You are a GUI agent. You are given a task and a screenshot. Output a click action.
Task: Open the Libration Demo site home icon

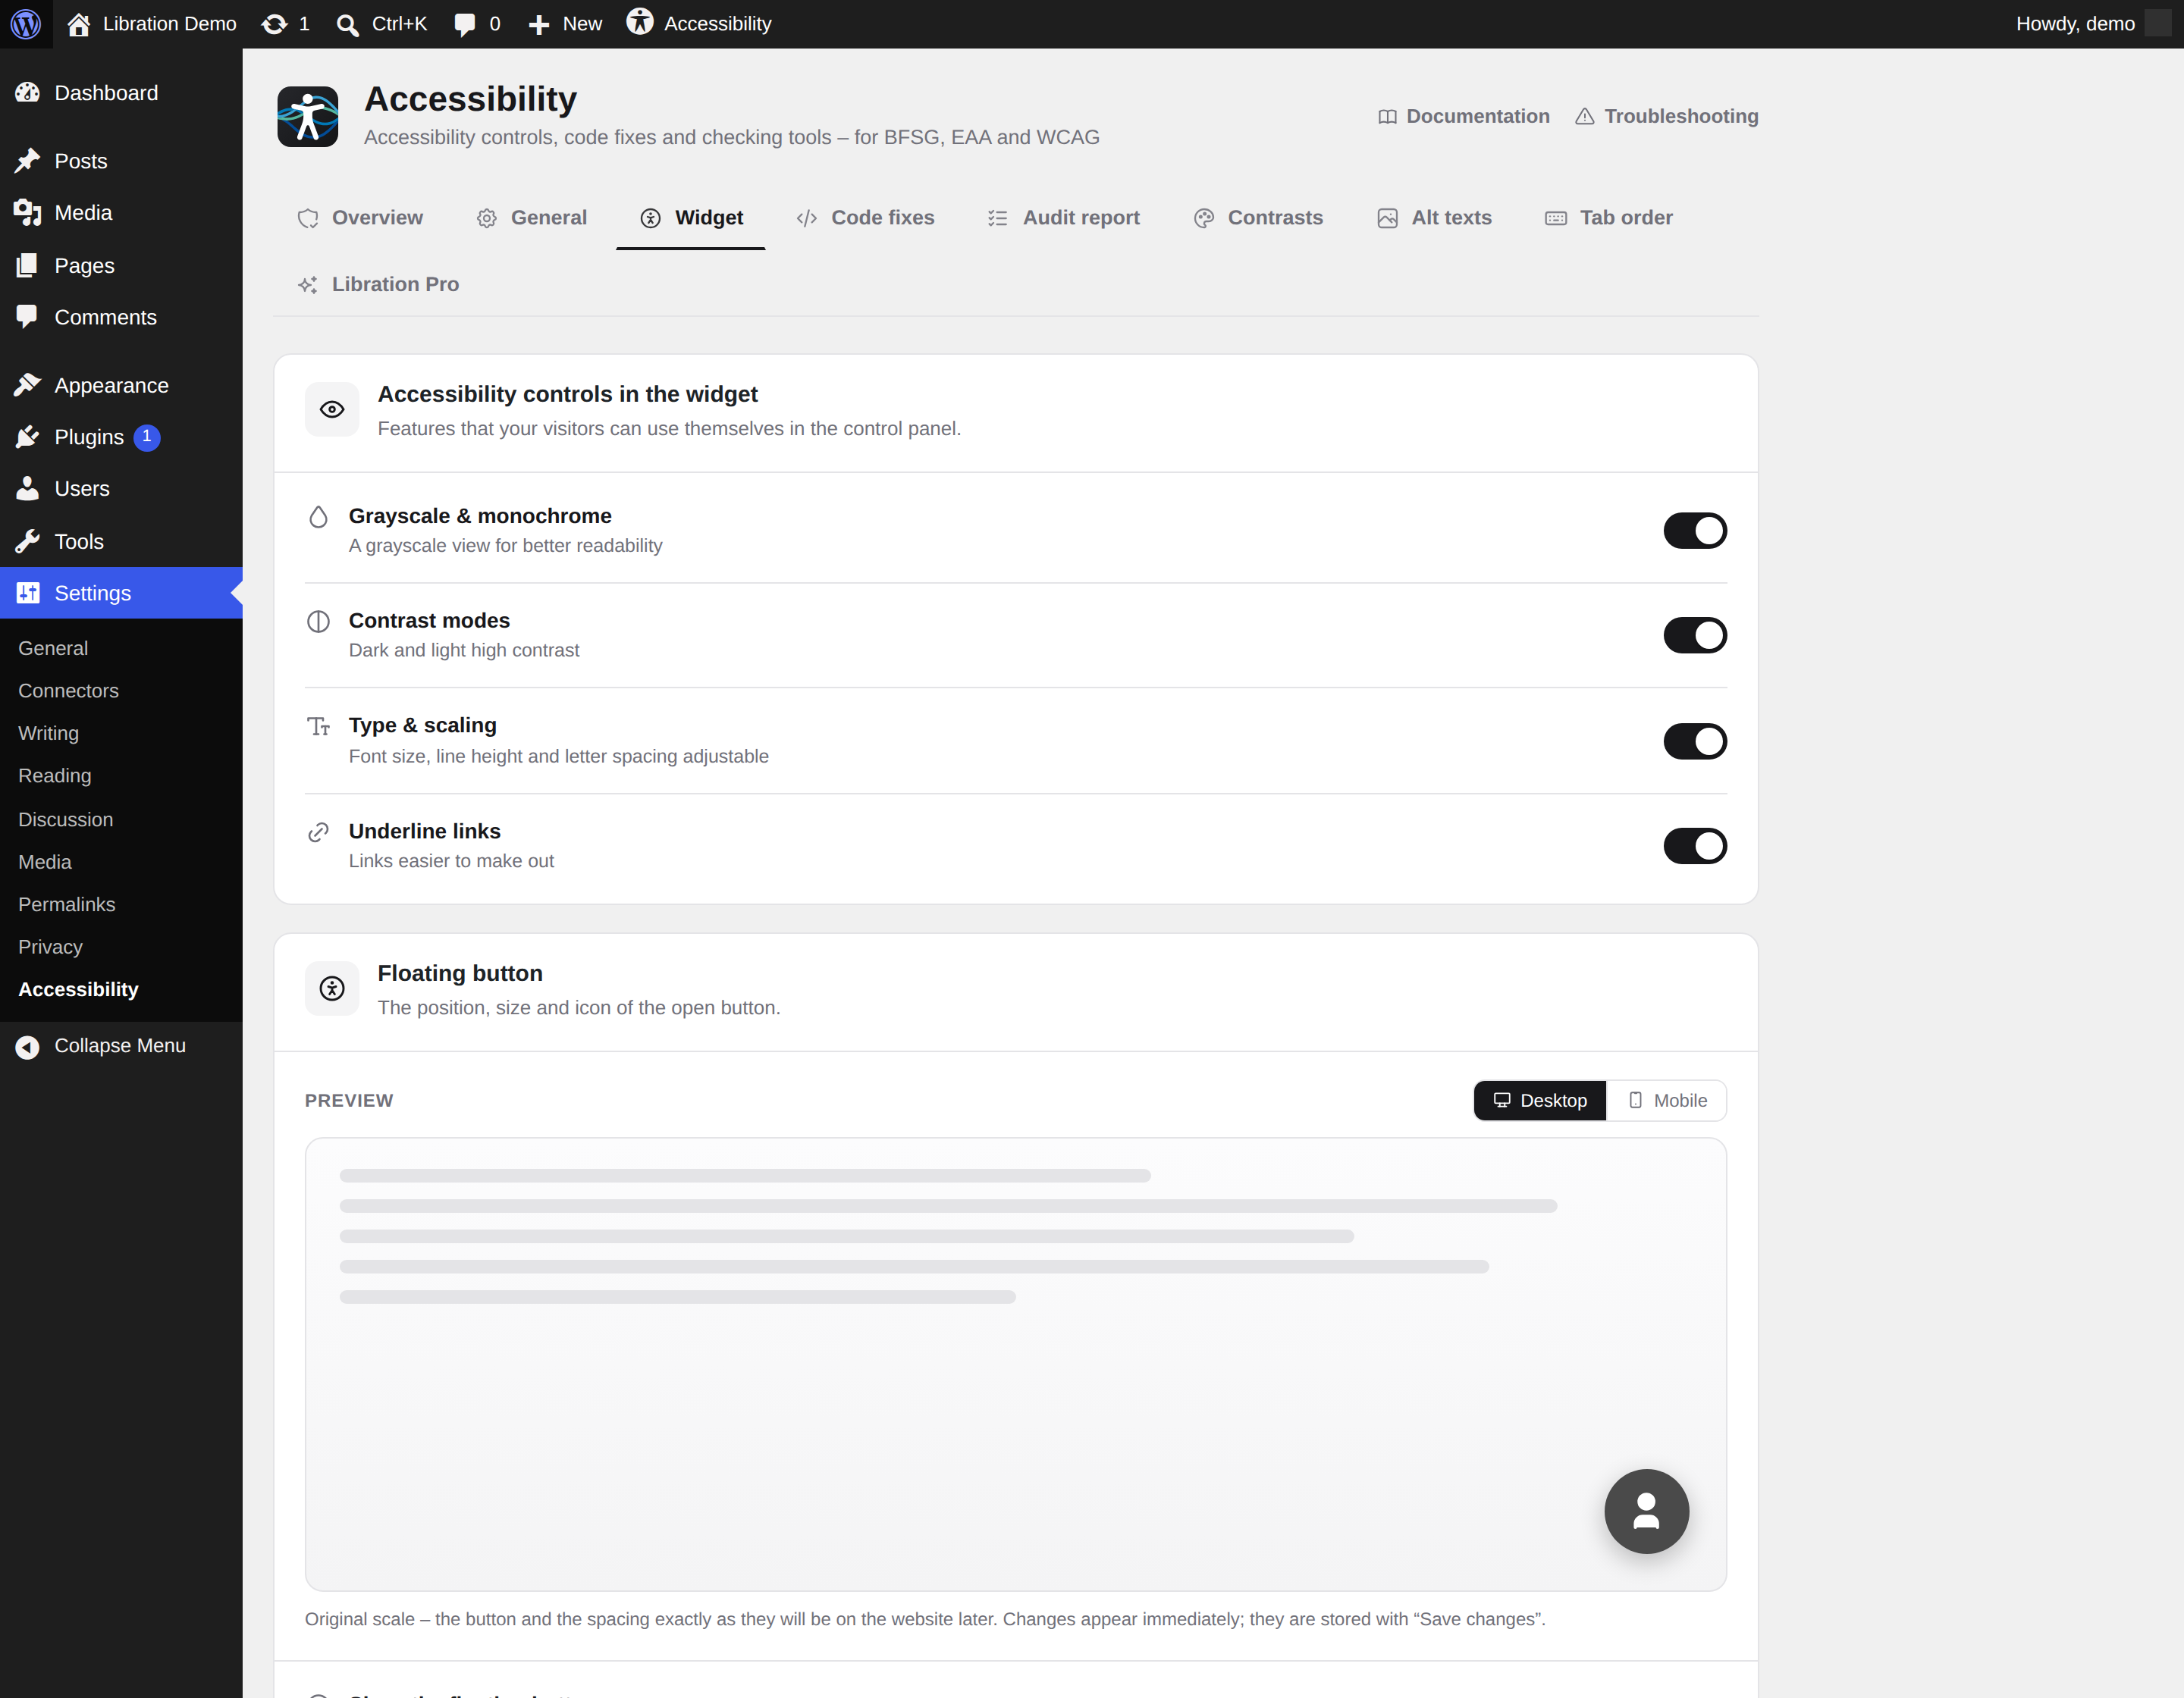click(79, 24)
